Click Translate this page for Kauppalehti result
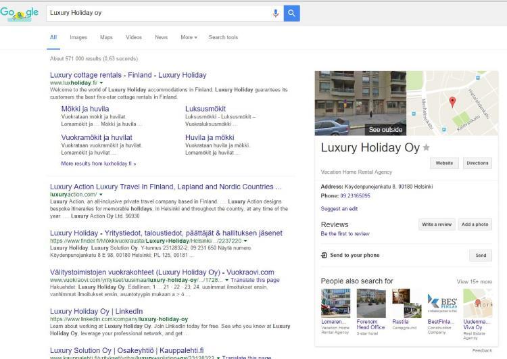Image resolution: width=507 pixels, height=359 pixels. pos(246,358)
